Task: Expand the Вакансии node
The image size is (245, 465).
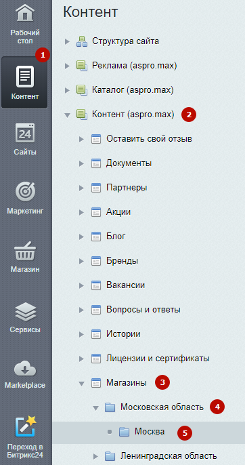Action: pos(81,285)
